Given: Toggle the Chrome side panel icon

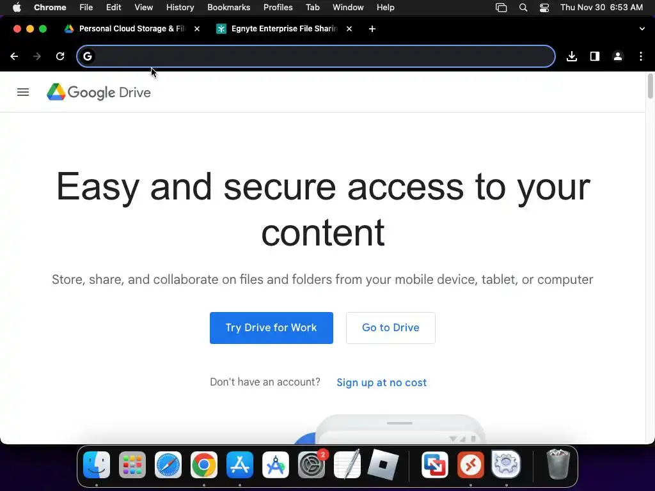Looking at the screenshot, I should 595,56.
